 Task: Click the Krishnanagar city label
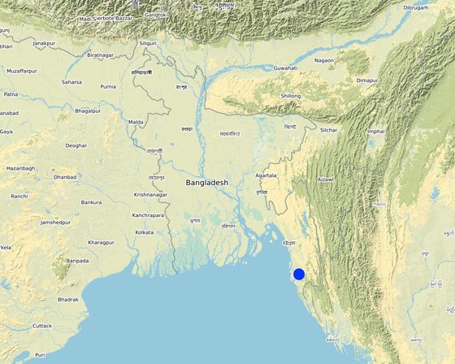point(150,195)
